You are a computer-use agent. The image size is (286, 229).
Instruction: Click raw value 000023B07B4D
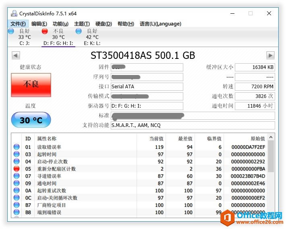[248, 176]
